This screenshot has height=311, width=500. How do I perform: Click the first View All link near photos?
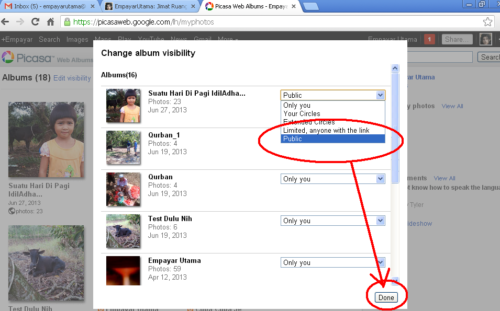452,106
